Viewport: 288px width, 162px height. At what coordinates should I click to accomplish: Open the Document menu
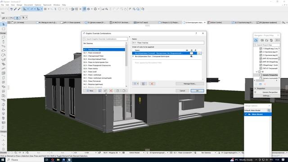28,5
